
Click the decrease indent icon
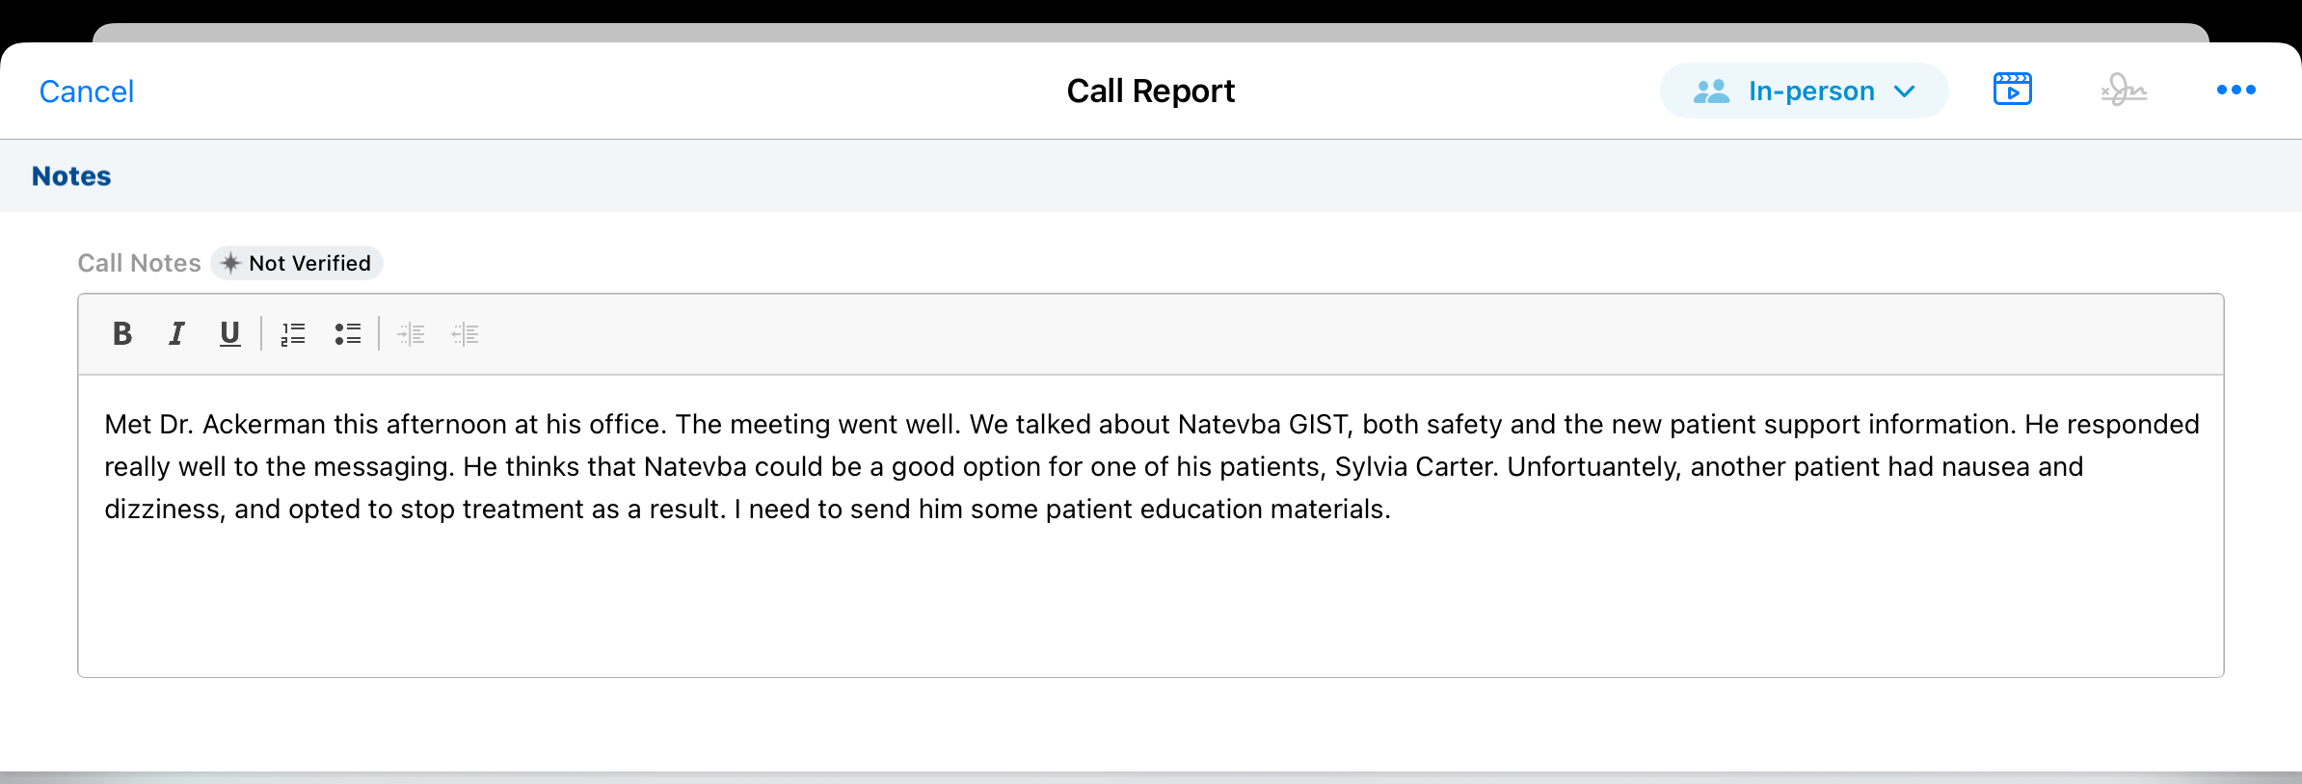pos(466,334)
